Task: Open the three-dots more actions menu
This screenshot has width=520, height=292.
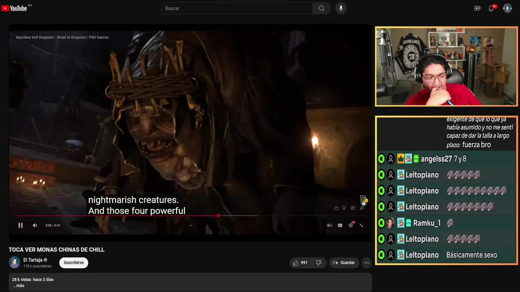Action: click(x=367, y=263)
